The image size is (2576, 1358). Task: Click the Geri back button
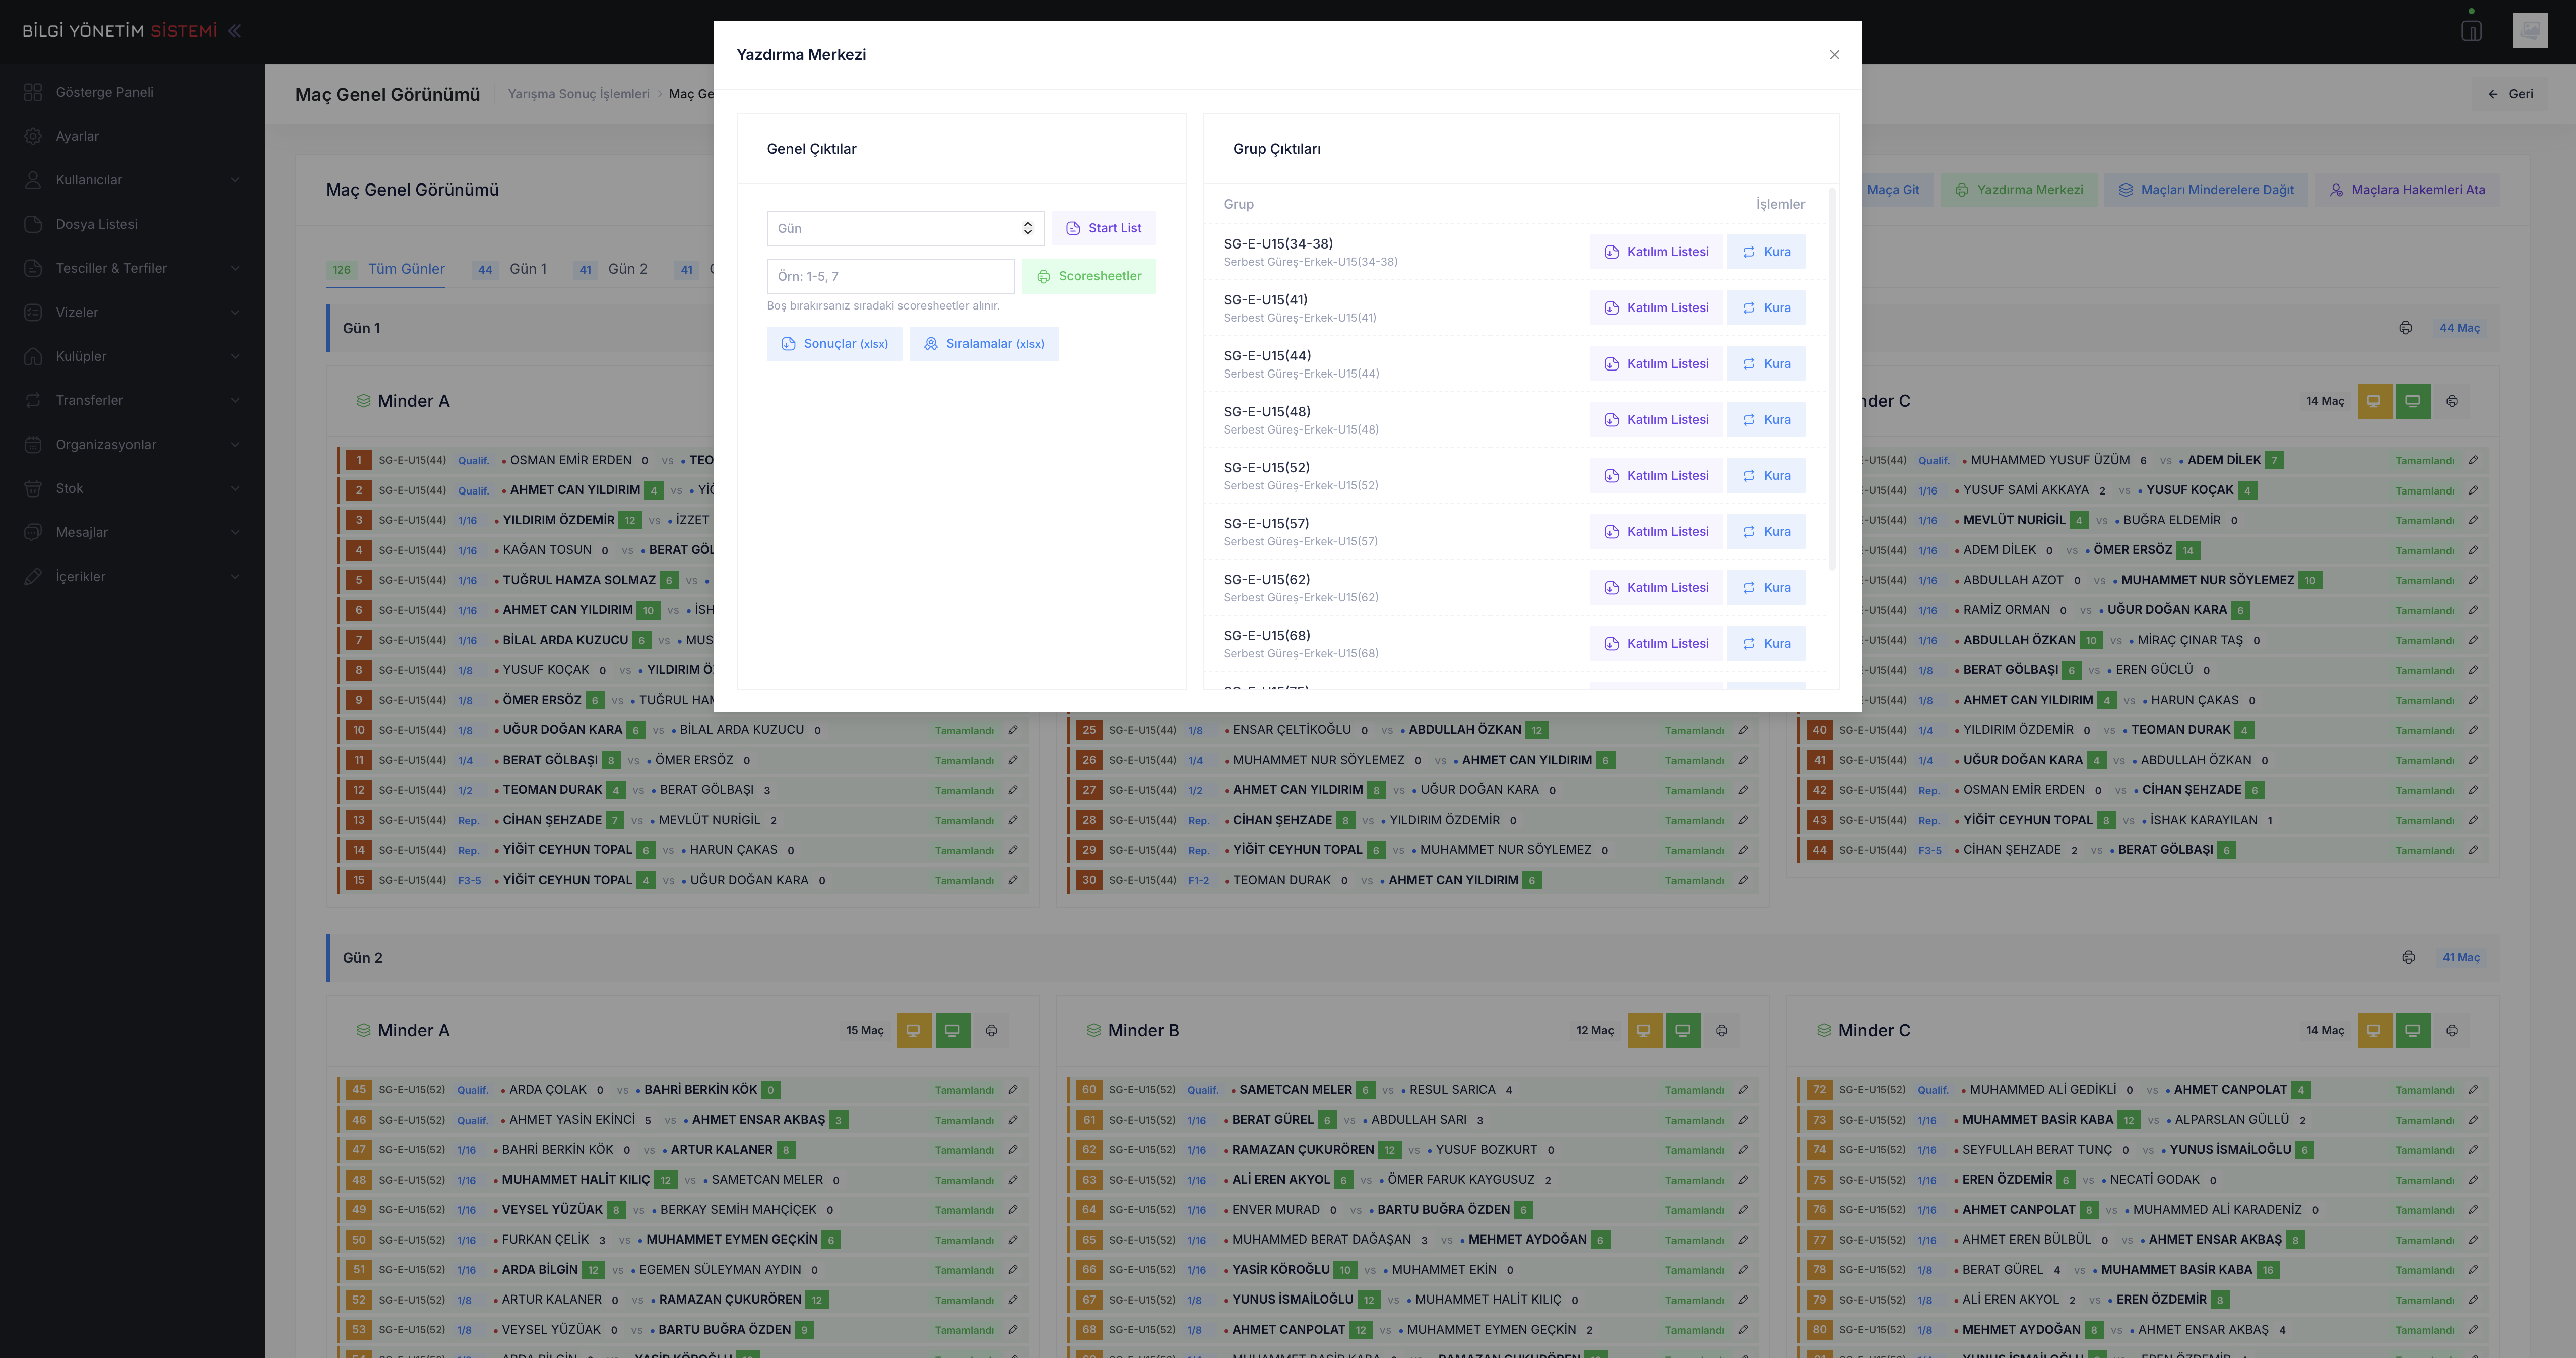(x=2510, y=94)
